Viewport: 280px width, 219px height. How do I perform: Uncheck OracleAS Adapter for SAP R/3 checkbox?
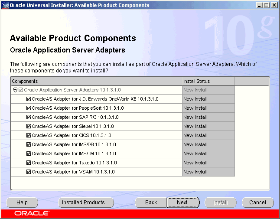point(29,117)
